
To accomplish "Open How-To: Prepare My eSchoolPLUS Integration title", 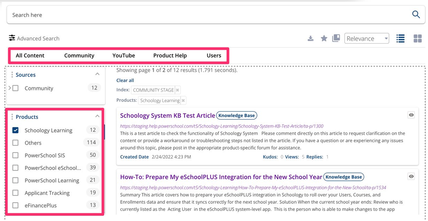I will point(221,177).
